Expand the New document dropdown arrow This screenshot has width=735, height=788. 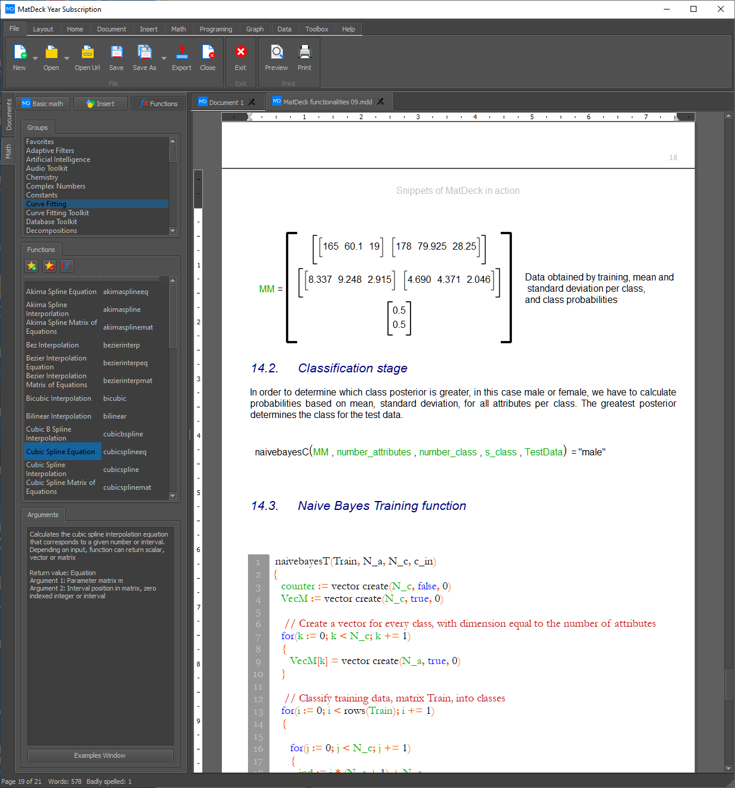(x=36, y=59)
